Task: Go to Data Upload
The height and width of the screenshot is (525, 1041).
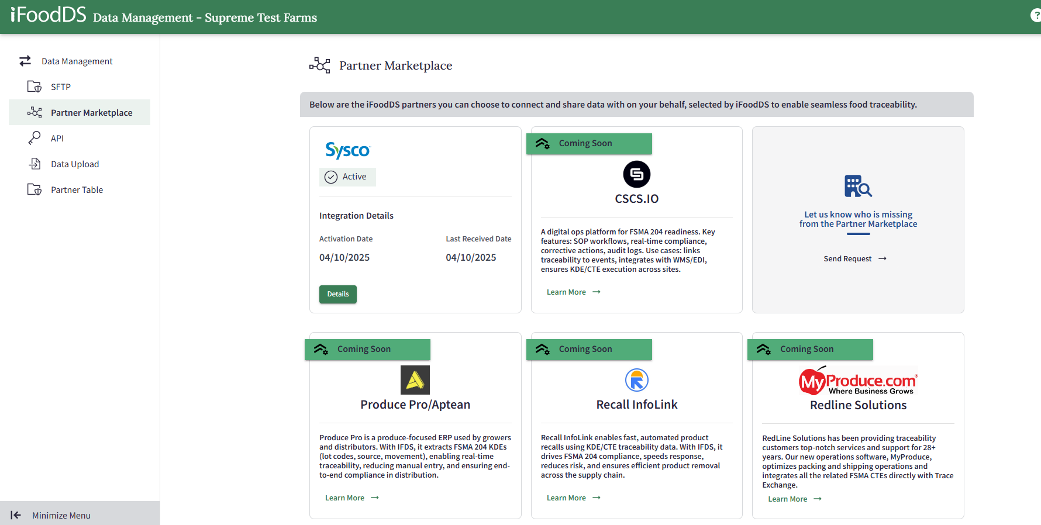Action: (80, 164)
